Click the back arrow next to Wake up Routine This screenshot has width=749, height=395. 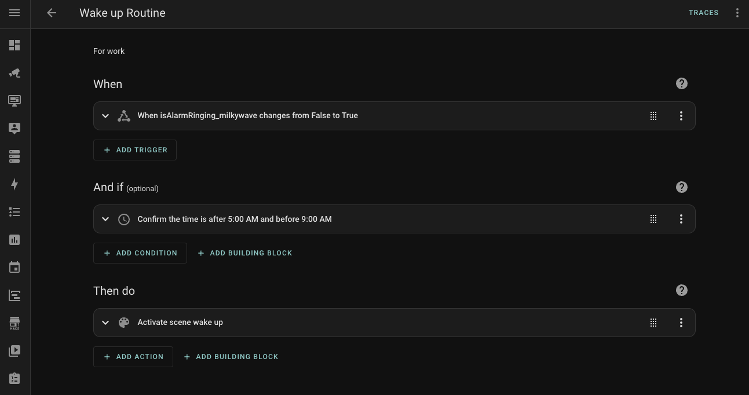(x=52, y=13)
